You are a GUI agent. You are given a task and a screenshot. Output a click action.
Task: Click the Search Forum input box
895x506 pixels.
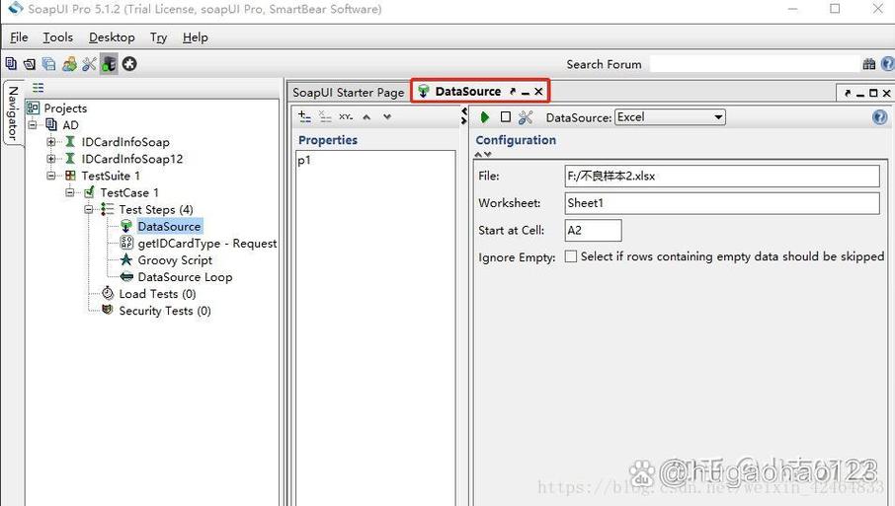pos(754,64)
